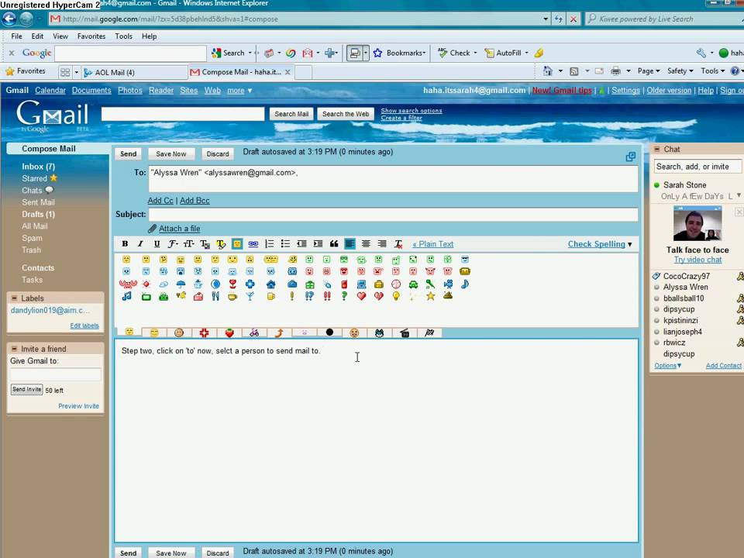
Task: Switch to checkered flag emoticon tab
Action: coord(429,332)
